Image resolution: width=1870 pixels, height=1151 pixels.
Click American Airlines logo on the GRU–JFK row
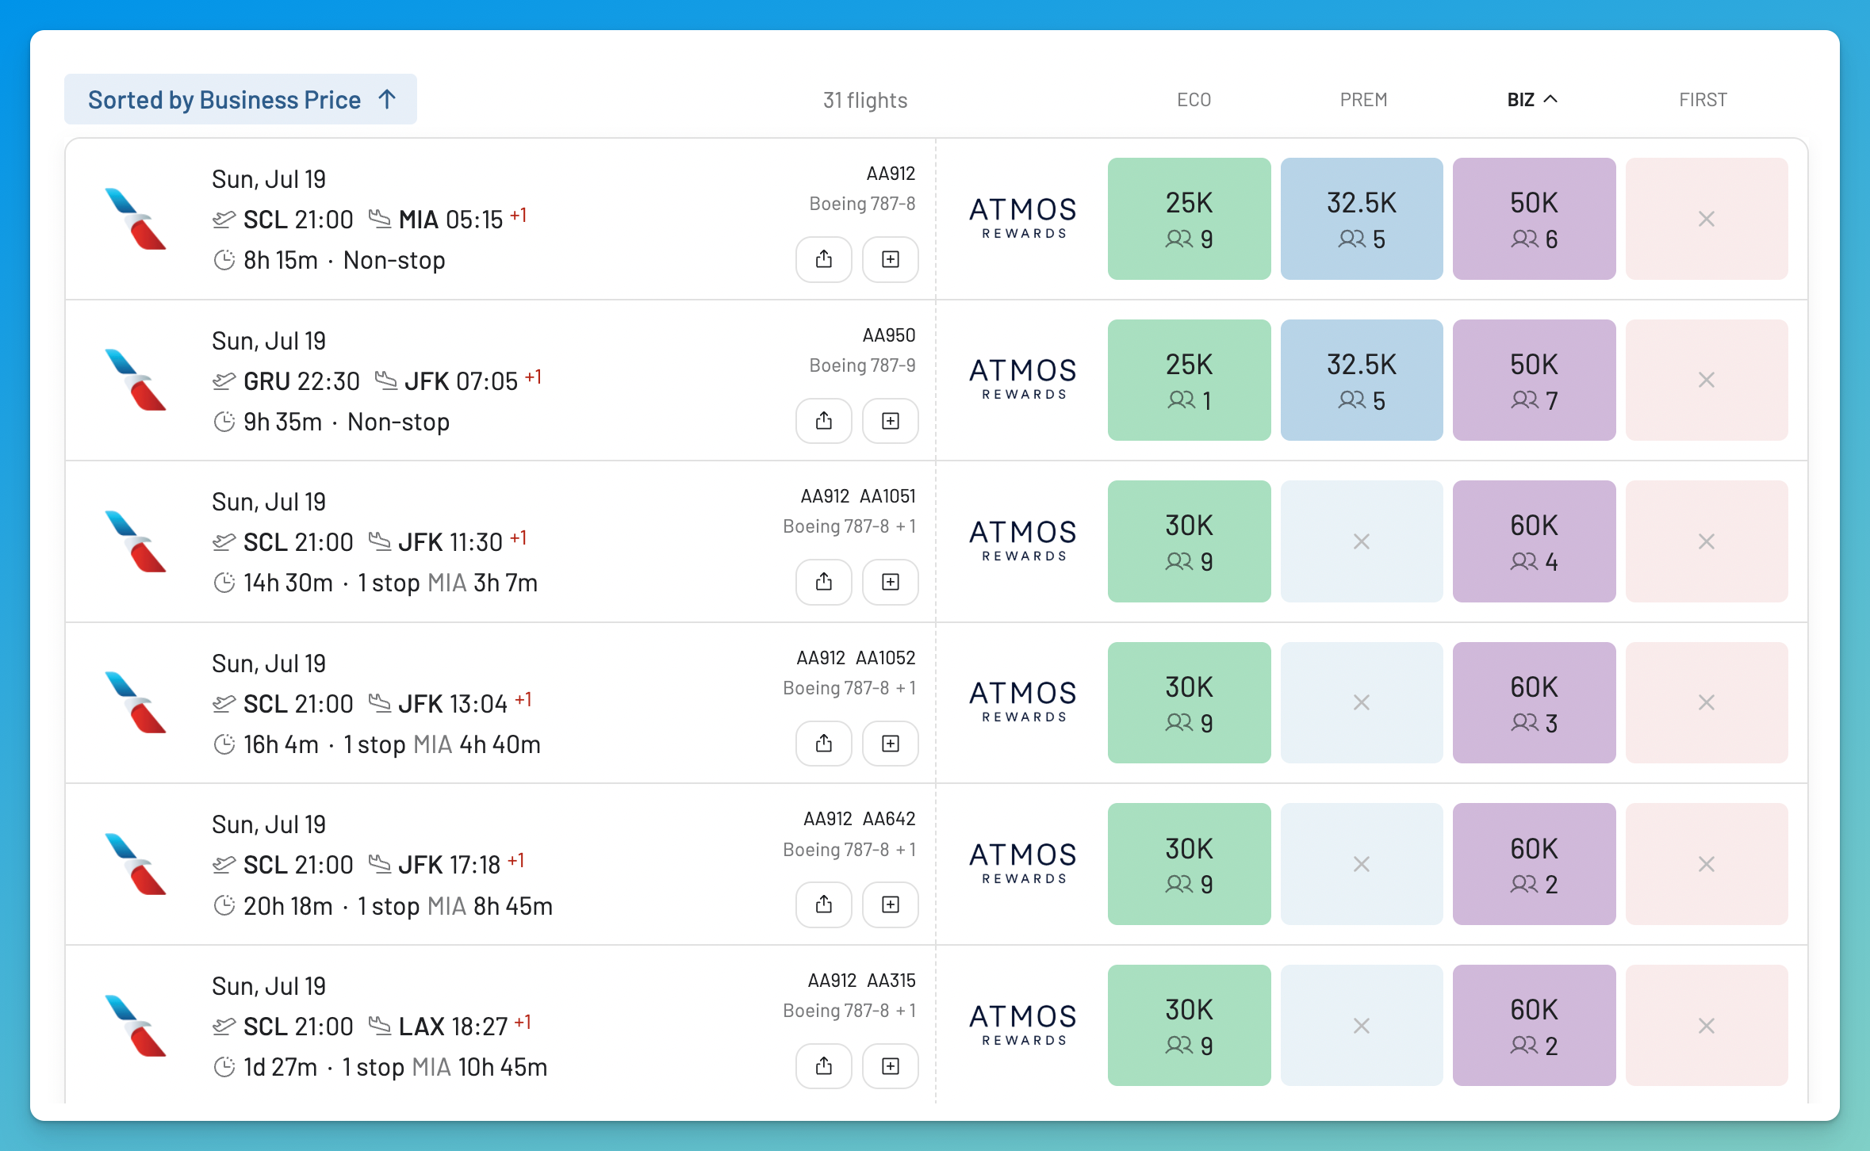136,380
